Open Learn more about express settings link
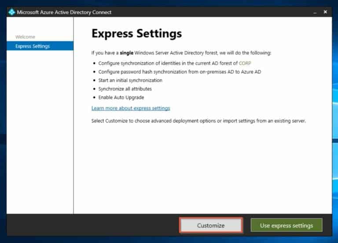The image size is (338, 243). tap(131, 108)
